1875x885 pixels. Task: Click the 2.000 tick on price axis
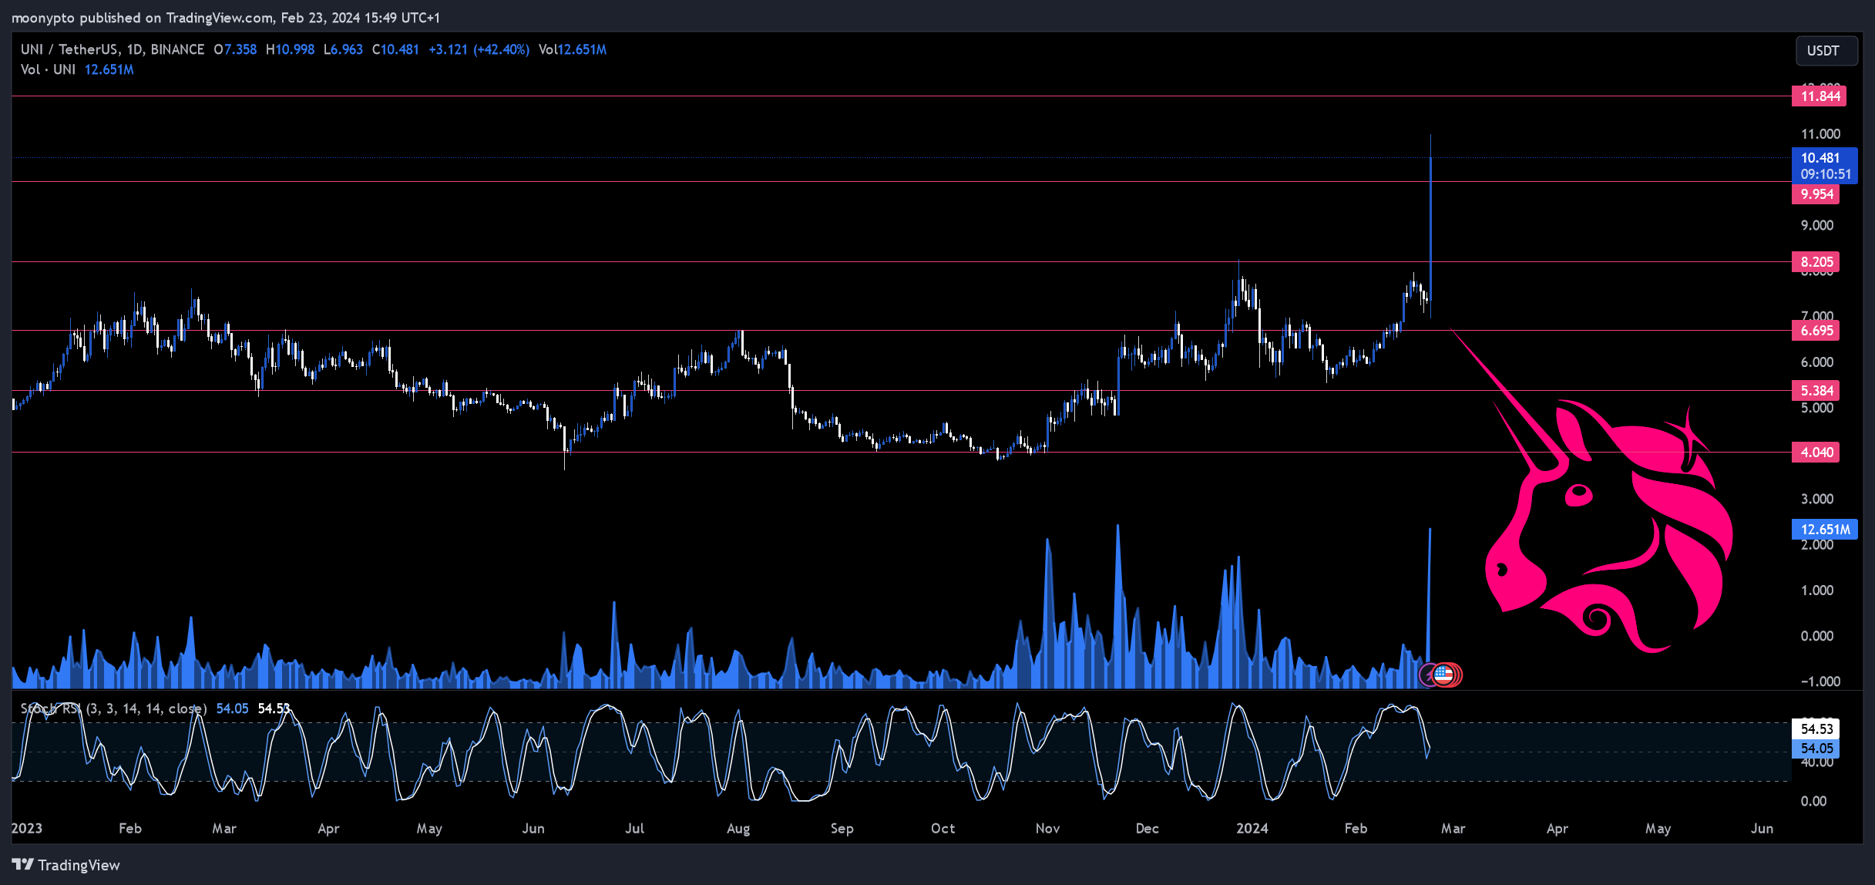pos(1816,545)
